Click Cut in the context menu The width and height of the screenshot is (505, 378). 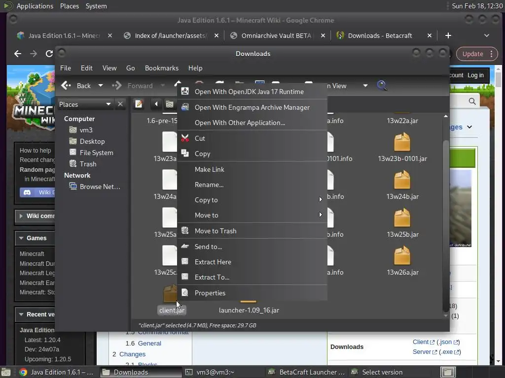coord(252,138)
